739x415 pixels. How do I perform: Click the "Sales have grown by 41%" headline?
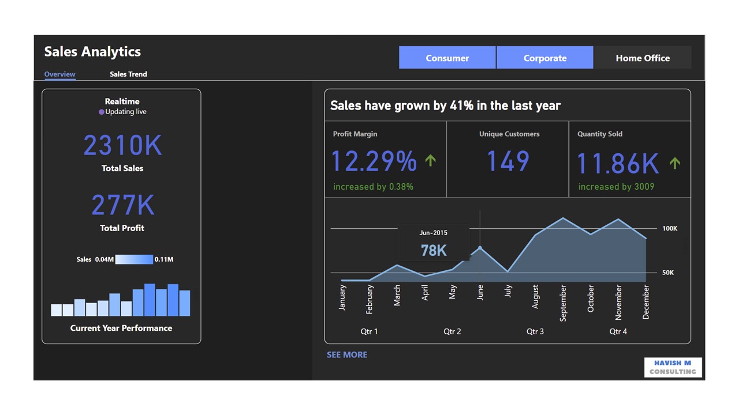445,105
